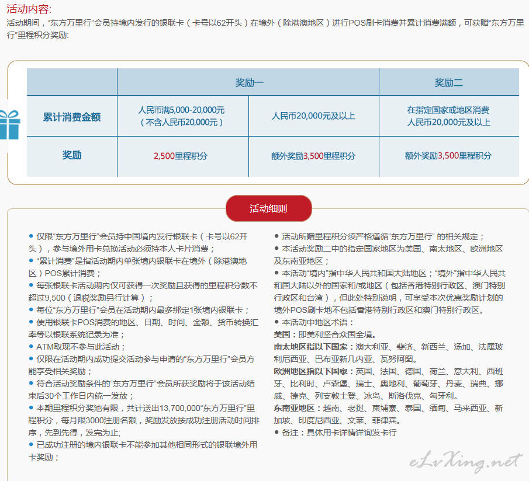Click the bold label '南太地区指以下国家：'

coord(314,347)
